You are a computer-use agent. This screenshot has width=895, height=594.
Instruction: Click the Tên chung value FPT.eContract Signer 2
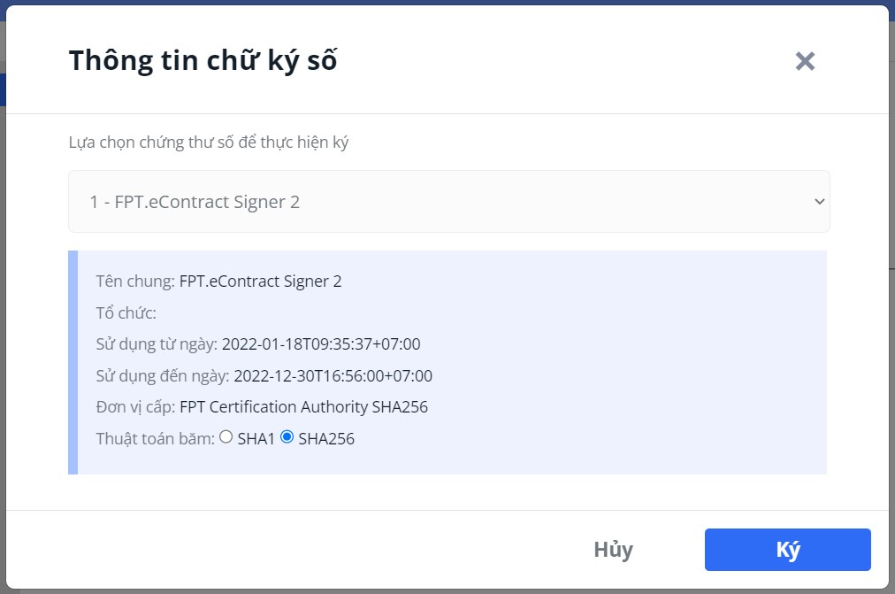click(260, 281)
